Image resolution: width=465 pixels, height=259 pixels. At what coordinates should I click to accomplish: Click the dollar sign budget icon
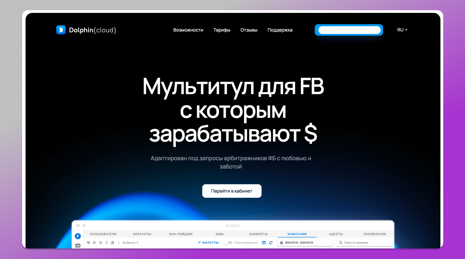(x=106, y=243)
